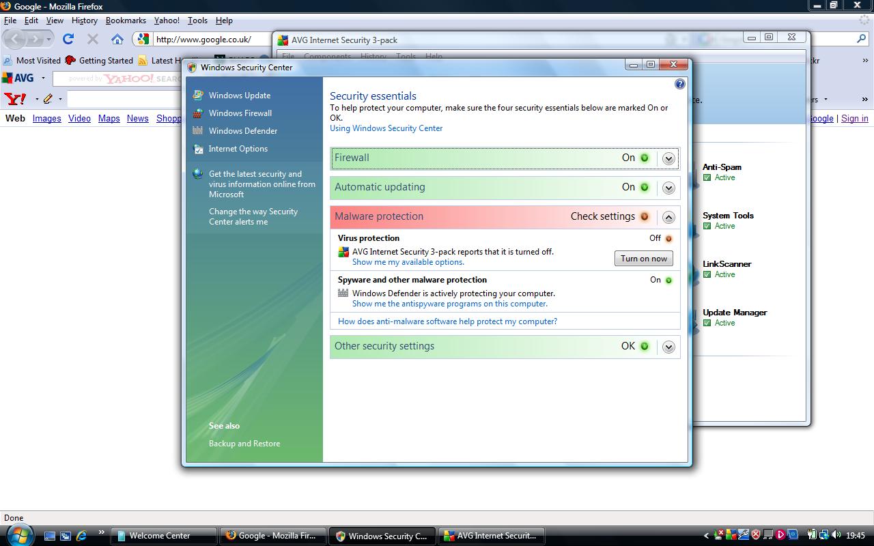Click Most Visited bookmark folder
The width and height of the screenshot is (874, 546).
point(32,60)
